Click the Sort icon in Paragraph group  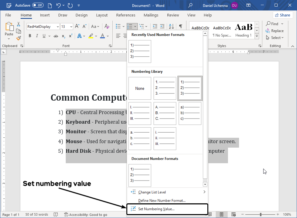tap(171, 26)
